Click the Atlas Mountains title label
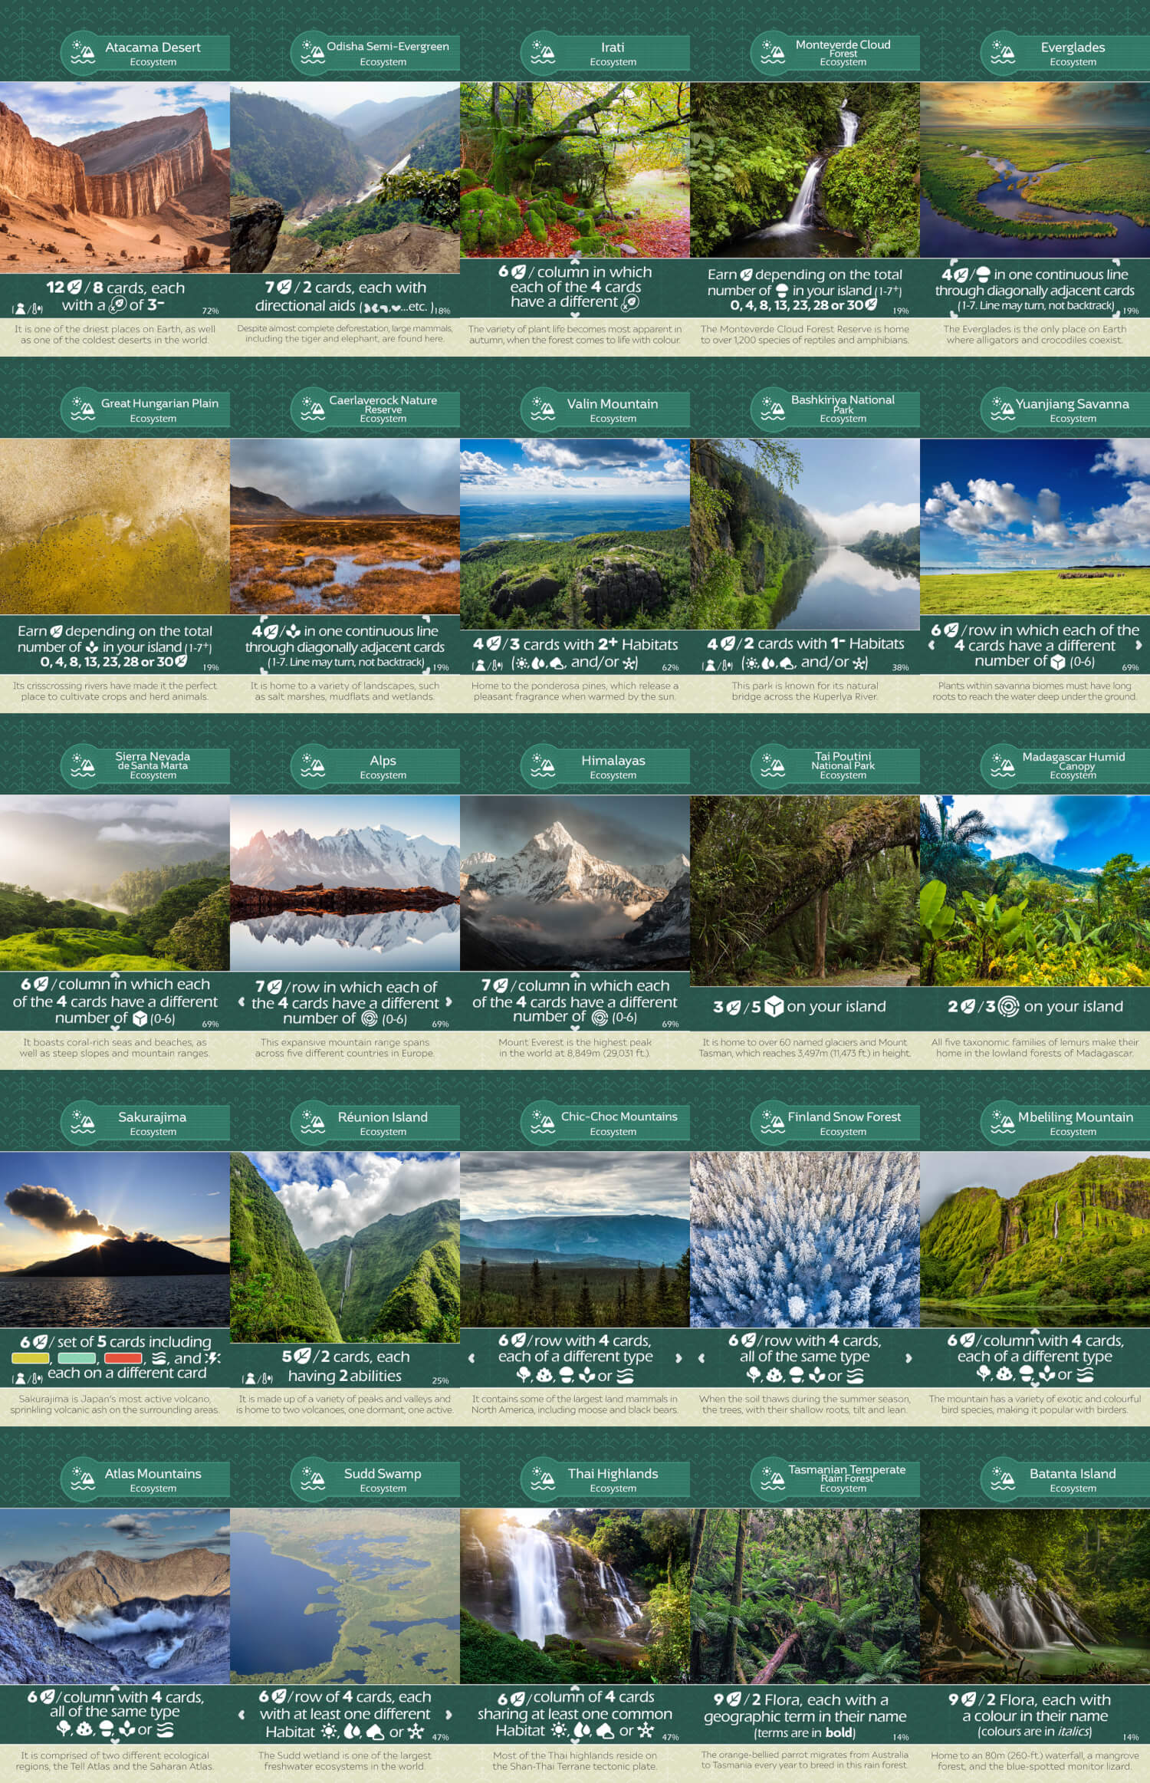This screenshot has height=1783, width=1150. [153, 1474]
